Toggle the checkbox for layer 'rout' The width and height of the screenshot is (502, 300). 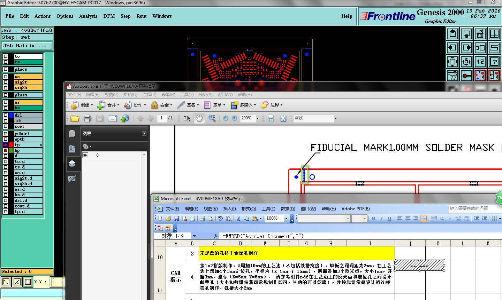click(x=6, y=126)
